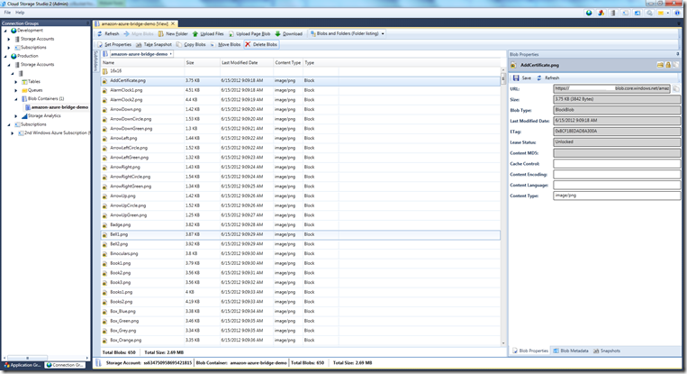Click the copy URL icon beside URL field
The width and height of the screenshot is (687, 374).
(x=674, y=89)
